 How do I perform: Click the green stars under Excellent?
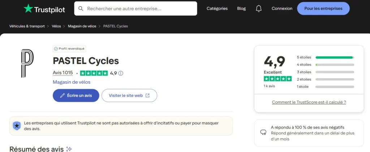[x=277, y=79]
